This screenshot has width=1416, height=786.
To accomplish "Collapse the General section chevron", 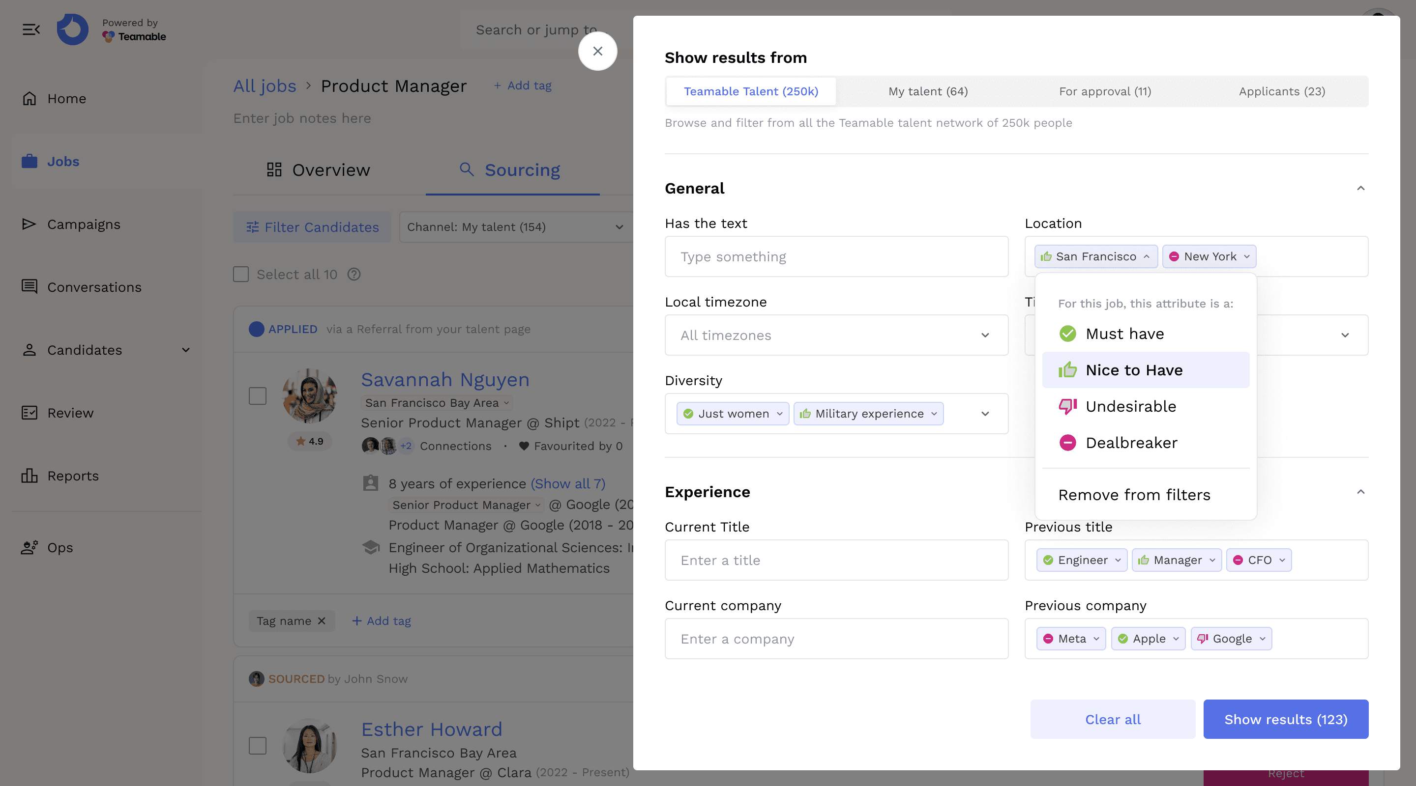I will point(1360,189).
